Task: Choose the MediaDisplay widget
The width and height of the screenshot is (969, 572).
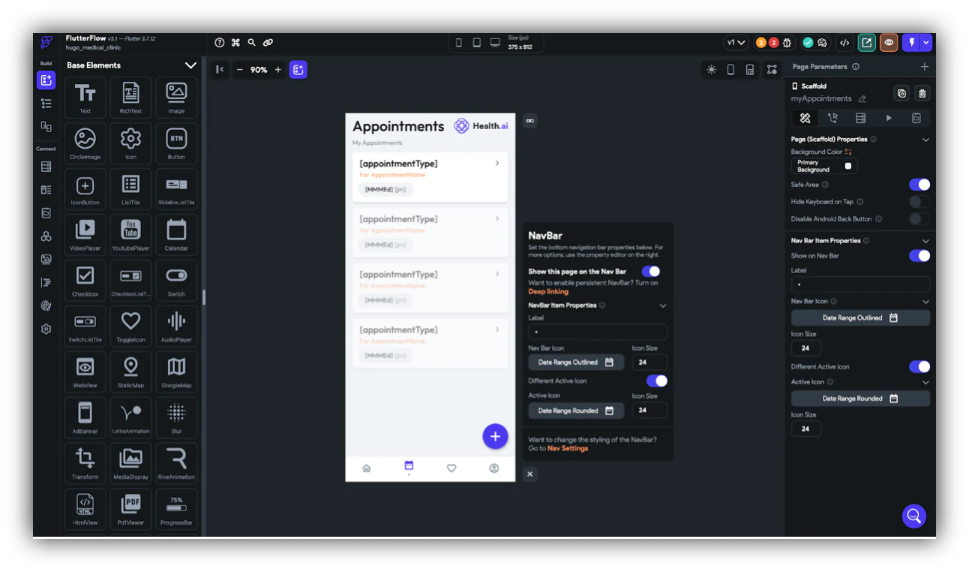Action: [130, 464]
